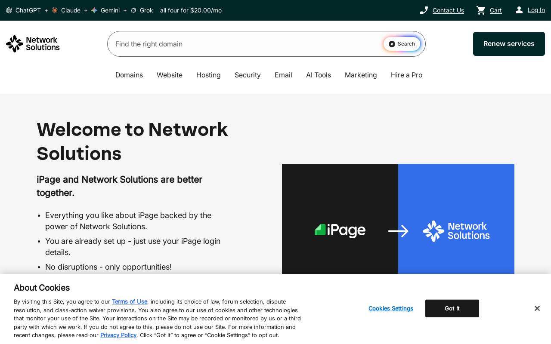Click the phone icon beside Contact Us

[424, 10]
